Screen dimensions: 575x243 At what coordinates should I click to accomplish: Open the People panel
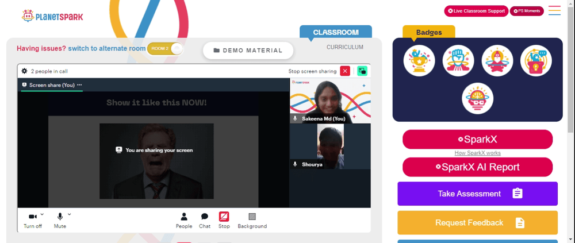(x=184, y=221)
